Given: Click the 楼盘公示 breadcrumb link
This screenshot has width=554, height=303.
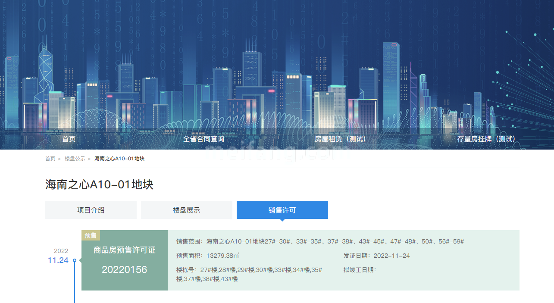Looking at the screenshot, I should (75, 159).
